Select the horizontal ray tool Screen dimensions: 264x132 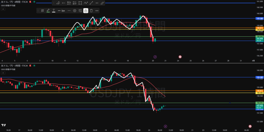pos(63,3)
